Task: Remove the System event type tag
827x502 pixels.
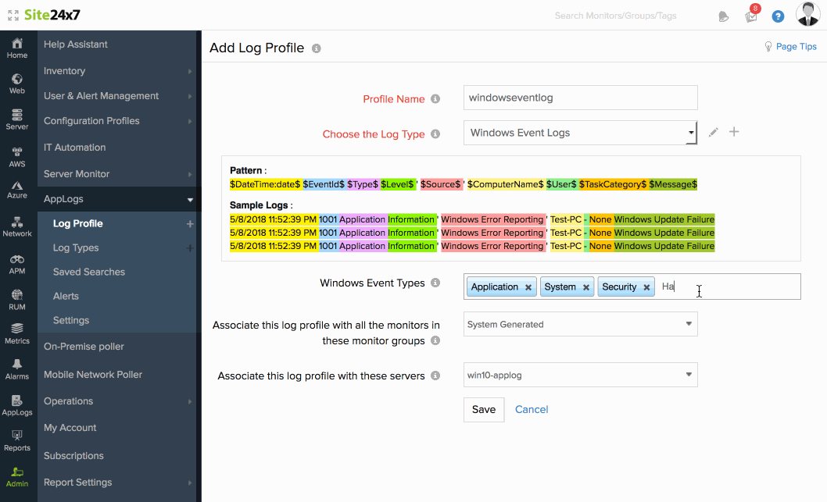Action: (x=585, y=287)
